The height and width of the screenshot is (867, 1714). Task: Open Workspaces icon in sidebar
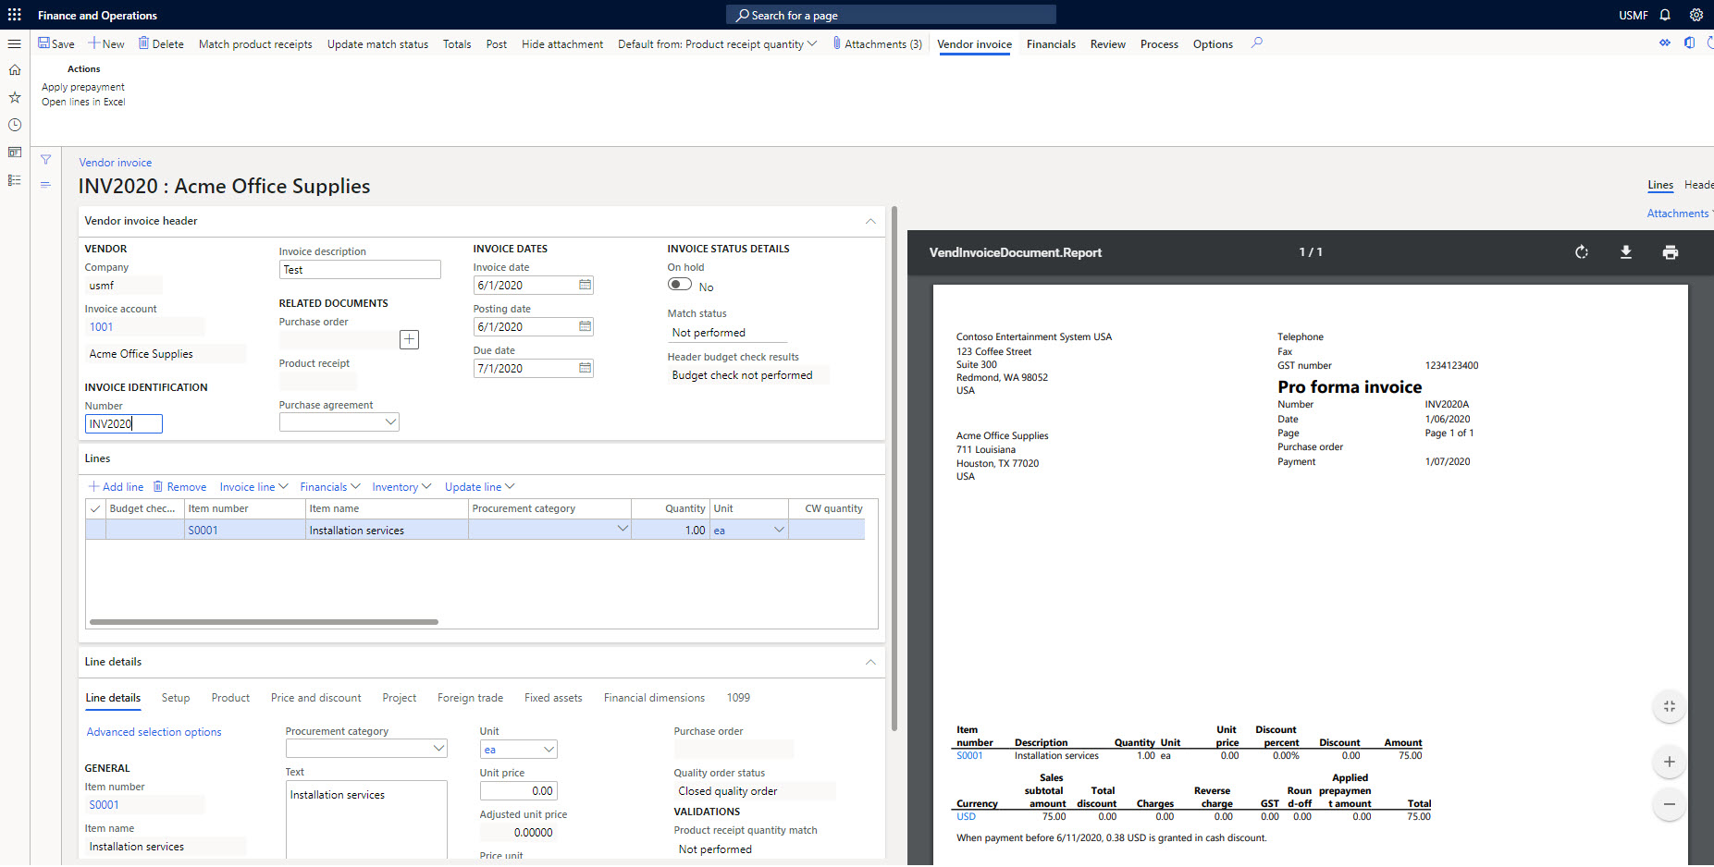coord(14,153)
